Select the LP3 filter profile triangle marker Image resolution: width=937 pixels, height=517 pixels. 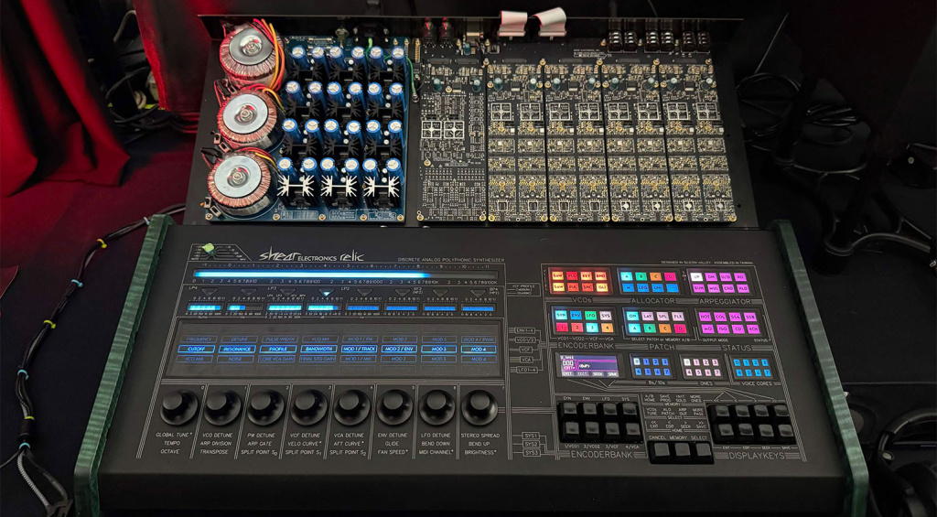[287, 292]
